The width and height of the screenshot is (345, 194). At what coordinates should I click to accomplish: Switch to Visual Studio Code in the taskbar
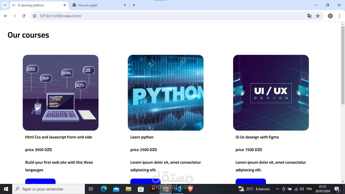[x=178, y=189]
